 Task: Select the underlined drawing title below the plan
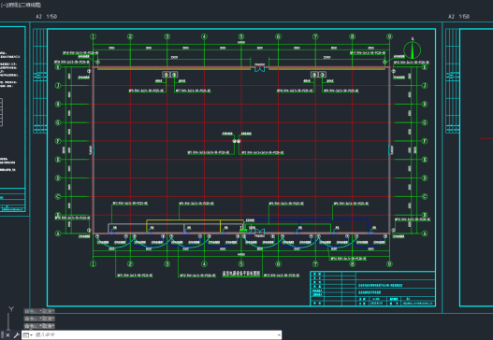(x=241, y=274)
